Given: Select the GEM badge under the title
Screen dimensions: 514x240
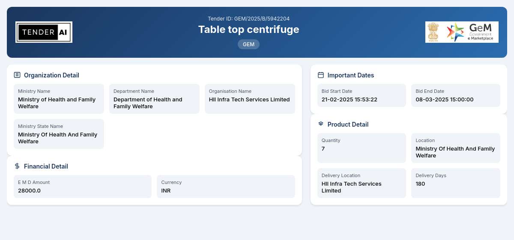Looking at the screenshot, I should (x=248, y=44).
